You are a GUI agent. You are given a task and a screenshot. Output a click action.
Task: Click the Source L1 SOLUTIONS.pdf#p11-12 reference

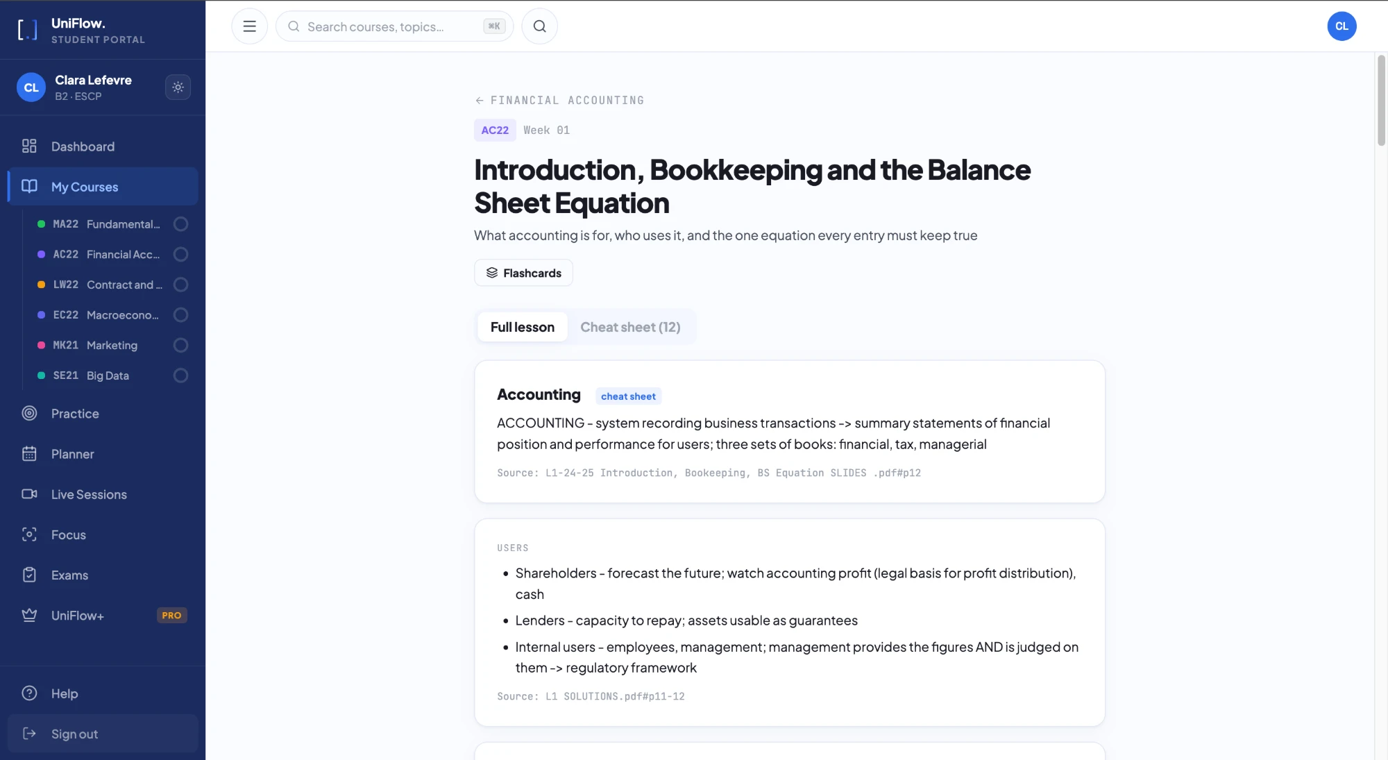[x=591, y=696]
